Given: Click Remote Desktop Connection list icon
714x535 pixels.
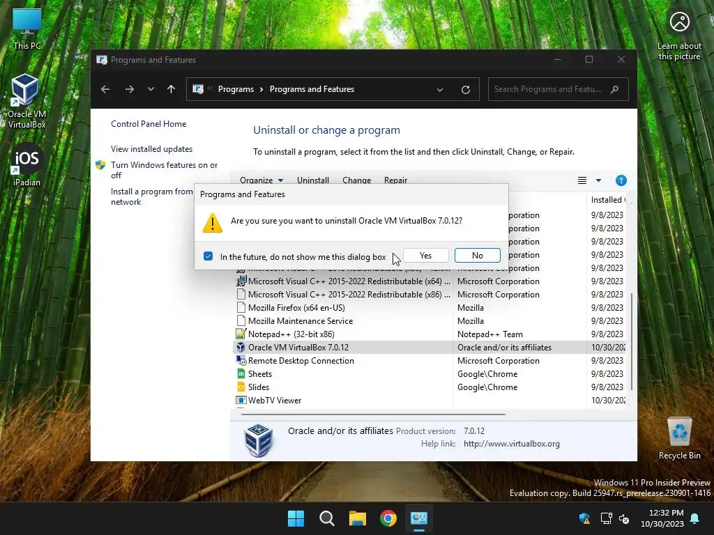Looking at the screenshot, I should click(x=241, y=360).
